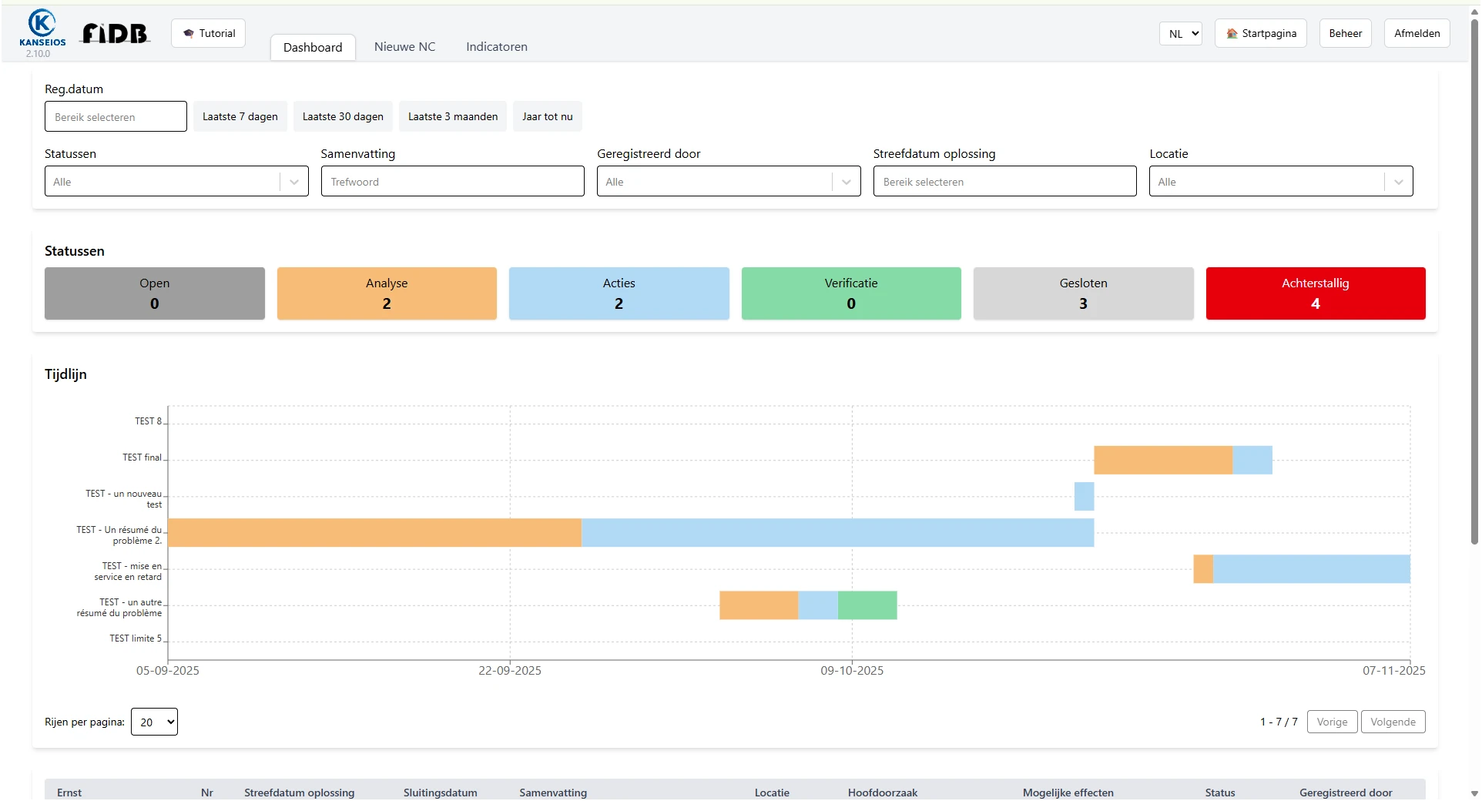Change language with the NL selector
The width and height of the screenshot is (1482, 801).
click(x=1180, y=33)
